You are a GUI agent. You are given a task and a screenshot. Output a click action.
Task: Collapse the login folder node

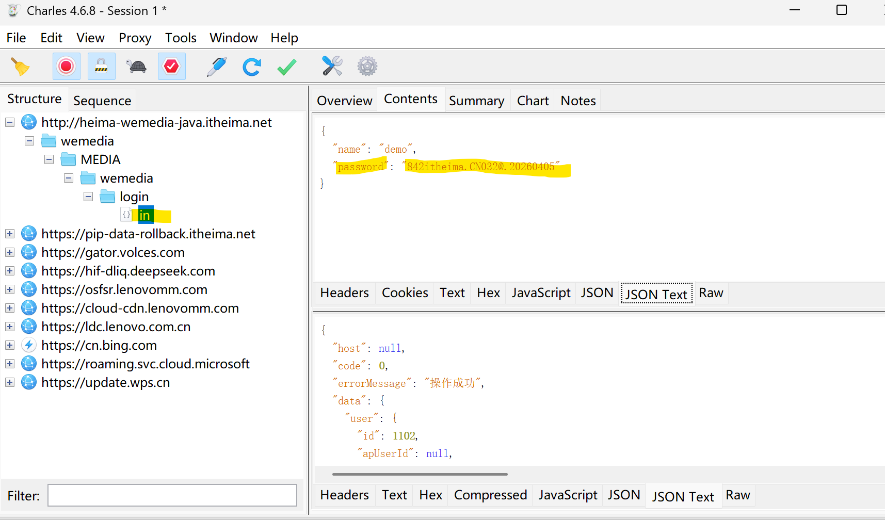[x=88, y=197]
